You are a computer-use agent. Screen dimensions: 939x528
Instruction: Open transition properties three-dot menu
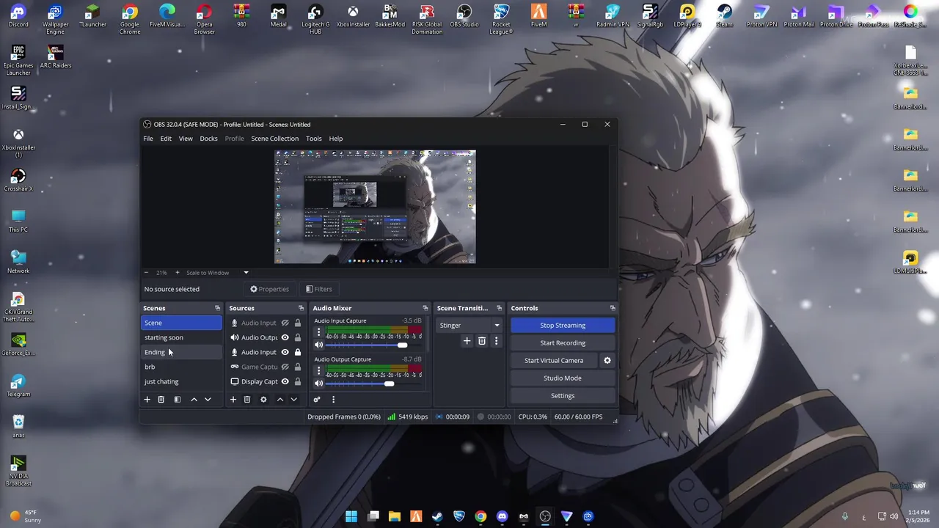[x=496, y=341]
